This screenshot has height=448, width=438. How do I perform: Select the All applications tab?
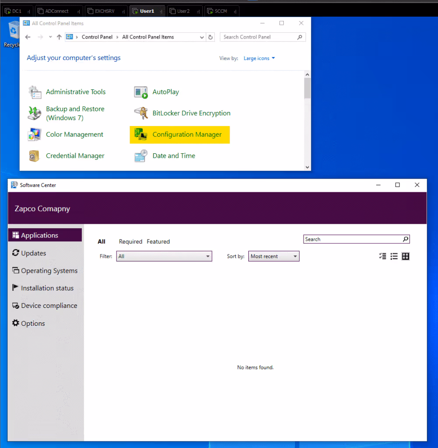click(x=102, y=242)
